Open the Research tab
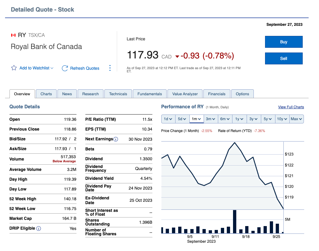Viewport: 319px width, 251px height. tap(90, 94)
